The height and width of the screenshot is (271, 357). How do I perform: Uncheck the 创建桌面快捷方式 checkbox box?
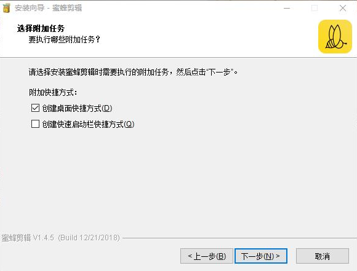(35, 108)
